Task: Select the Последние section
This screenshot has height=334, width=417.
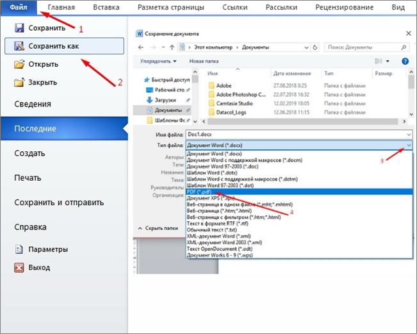Action: point(64,129)
